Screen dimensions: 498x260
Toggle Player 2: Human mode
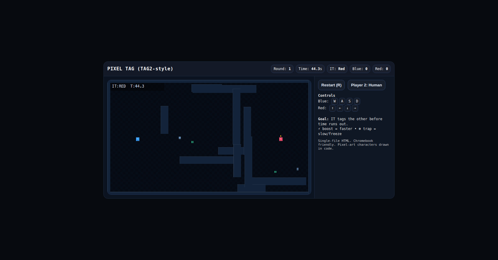(x=366, y=85)
